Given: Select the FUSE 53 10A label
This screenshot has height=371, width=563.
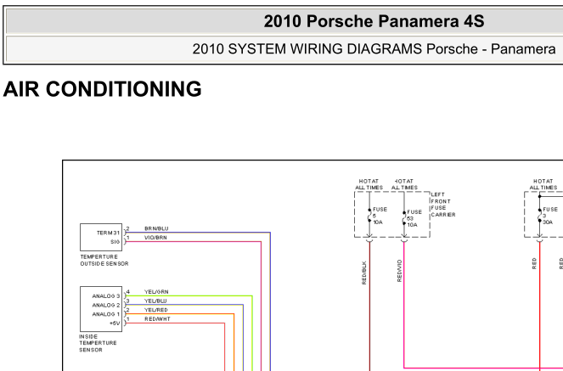Looking at the screenshot, I should click(414, 218).
